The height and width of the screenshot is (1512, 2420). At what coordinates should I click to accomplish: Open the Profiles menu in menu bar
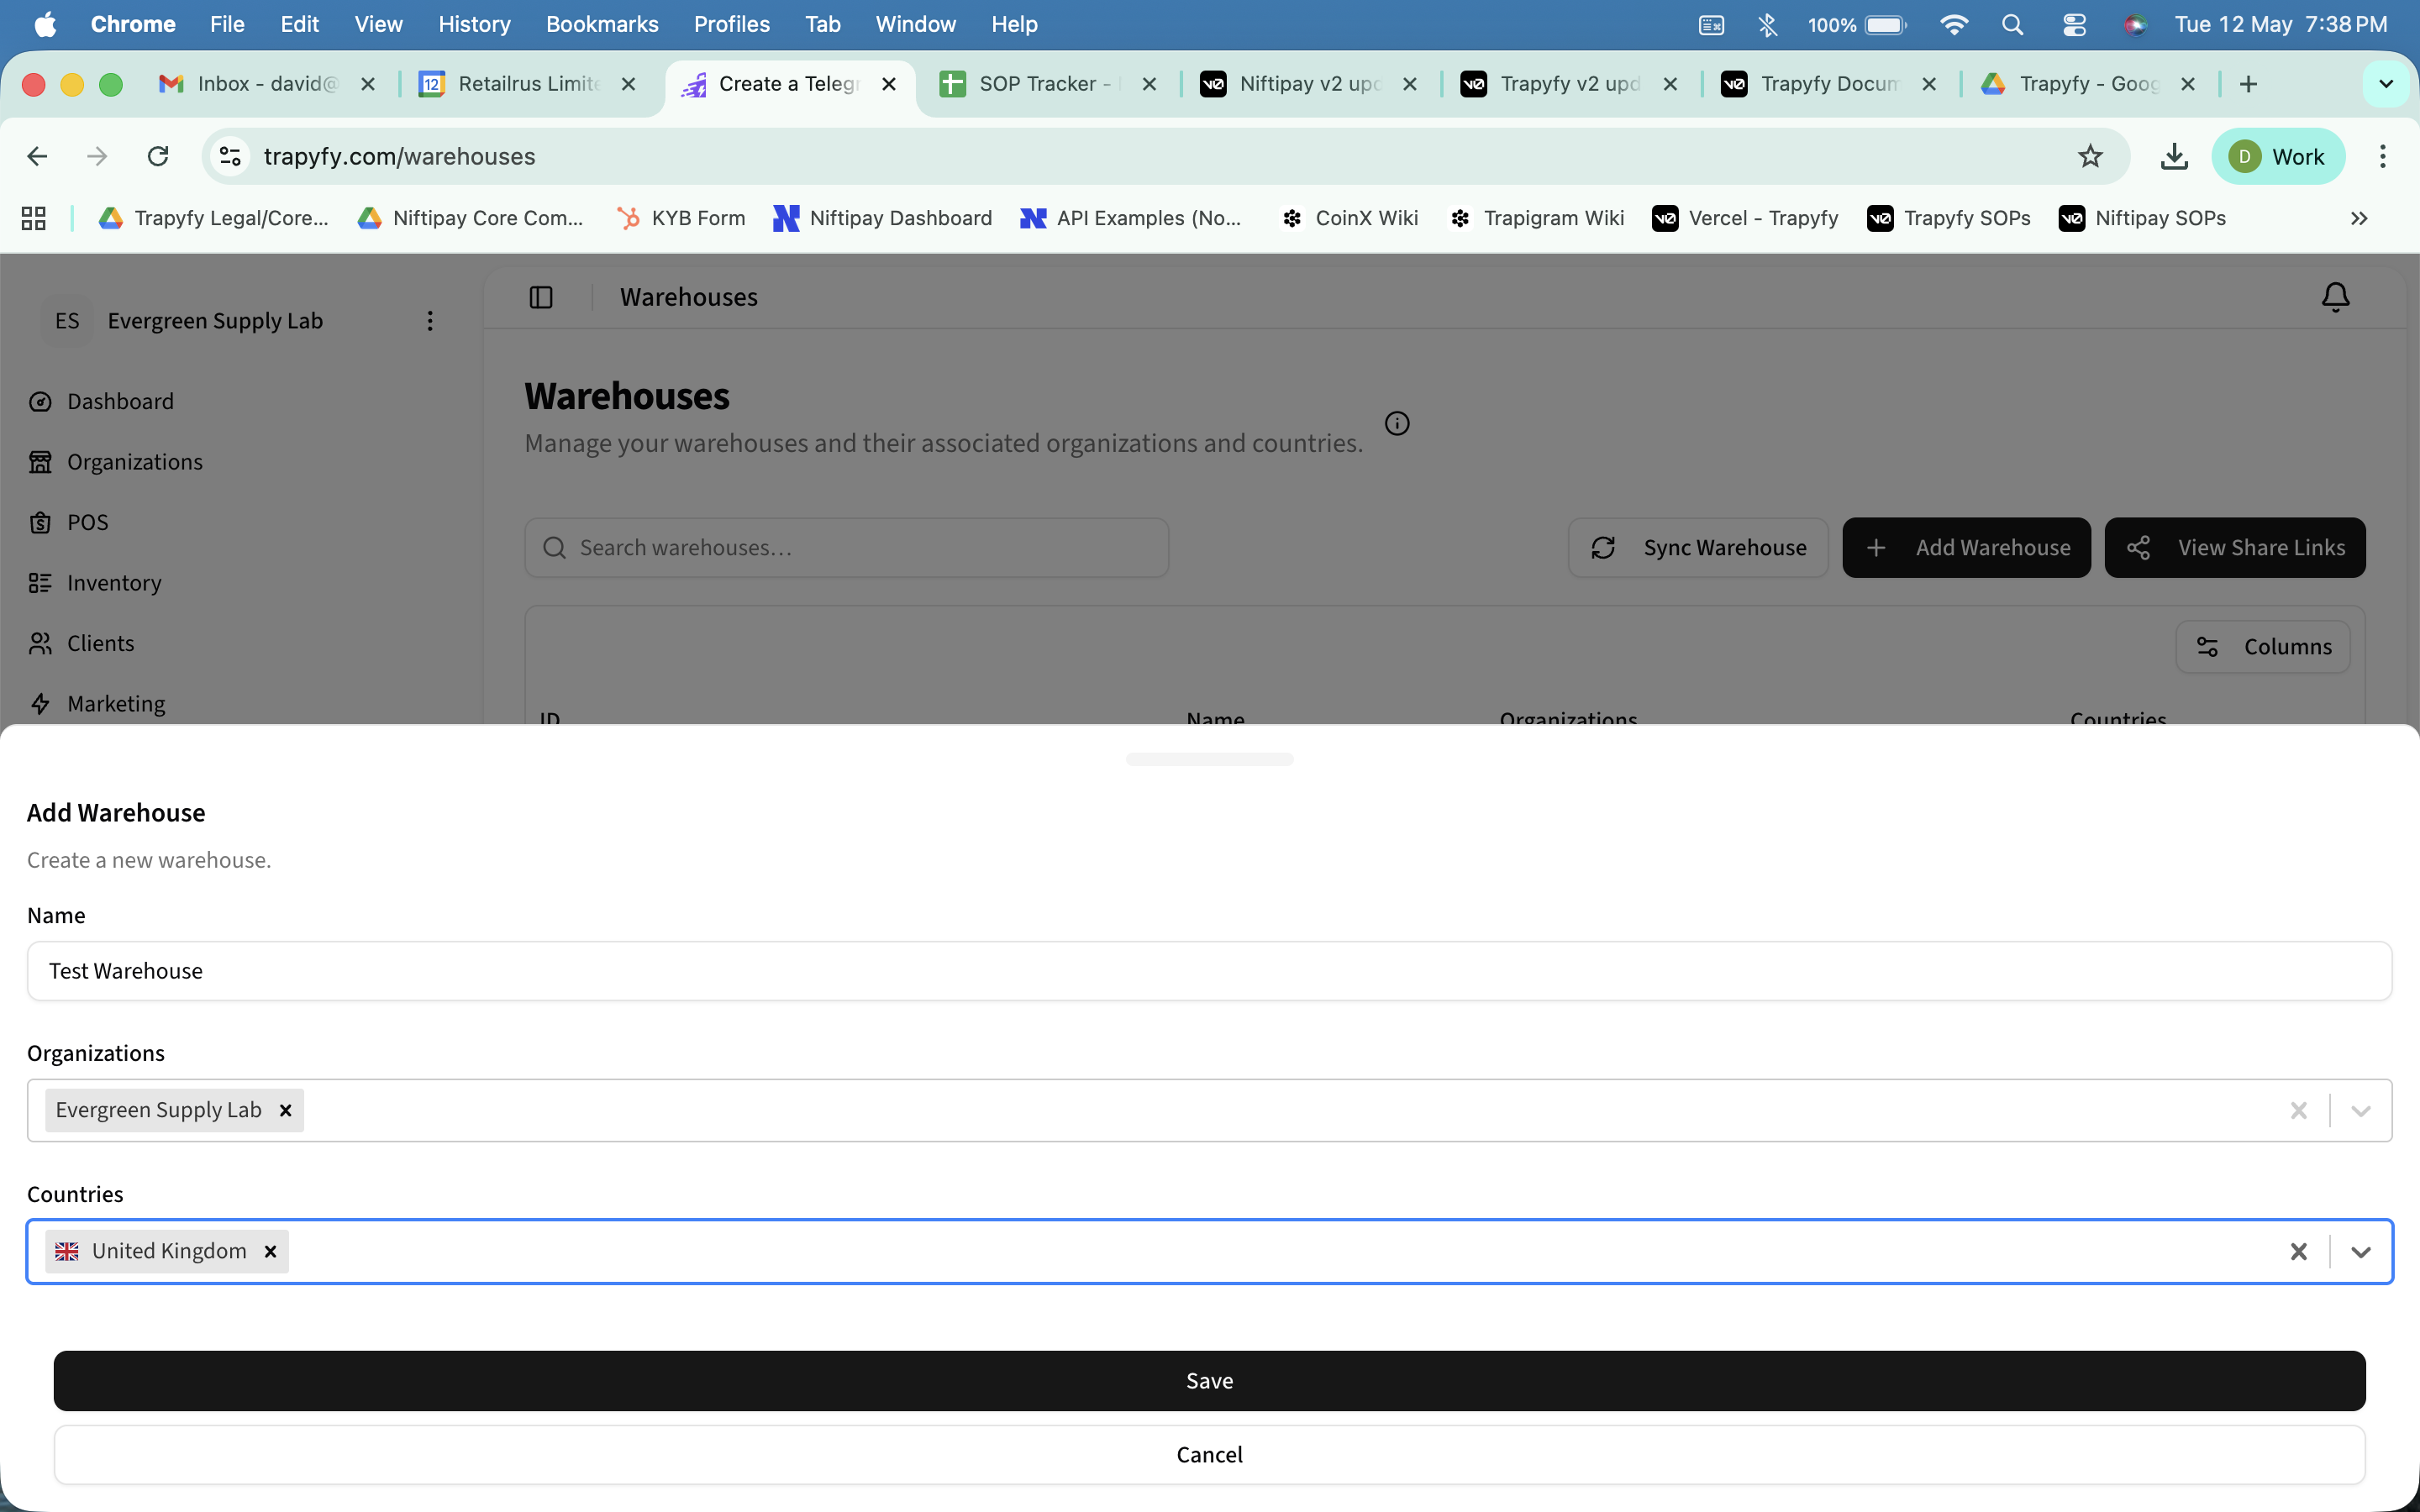pos(732,24)
